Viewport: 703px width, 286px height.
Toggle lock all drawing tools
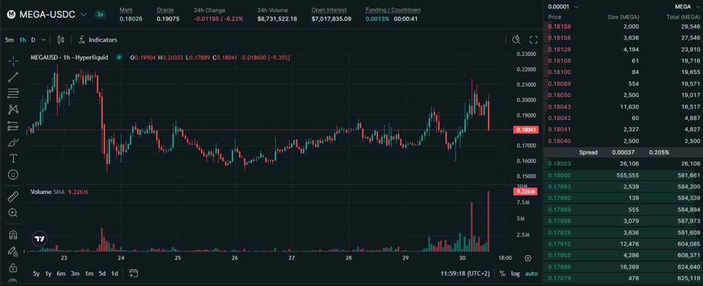[13, 268]
